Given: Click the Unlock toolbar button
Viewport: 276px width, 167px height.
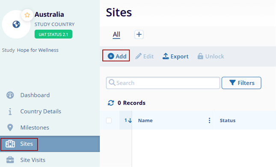Looking at the screenshot, I should tap(211, 56).
